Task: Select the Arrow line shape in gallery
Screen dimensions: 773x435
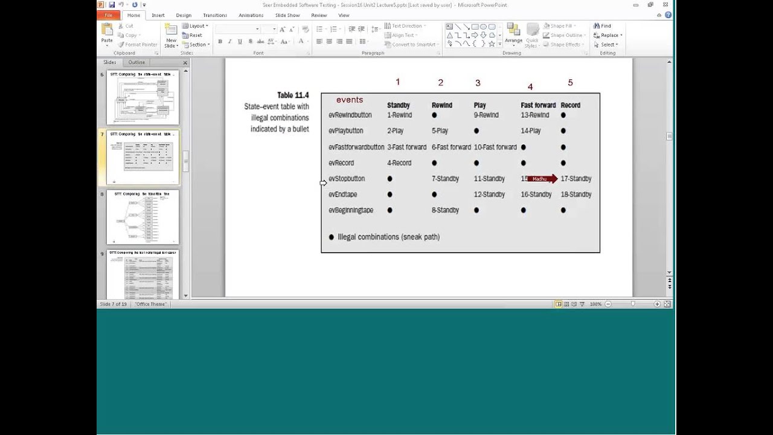Action: click(467, 27)
